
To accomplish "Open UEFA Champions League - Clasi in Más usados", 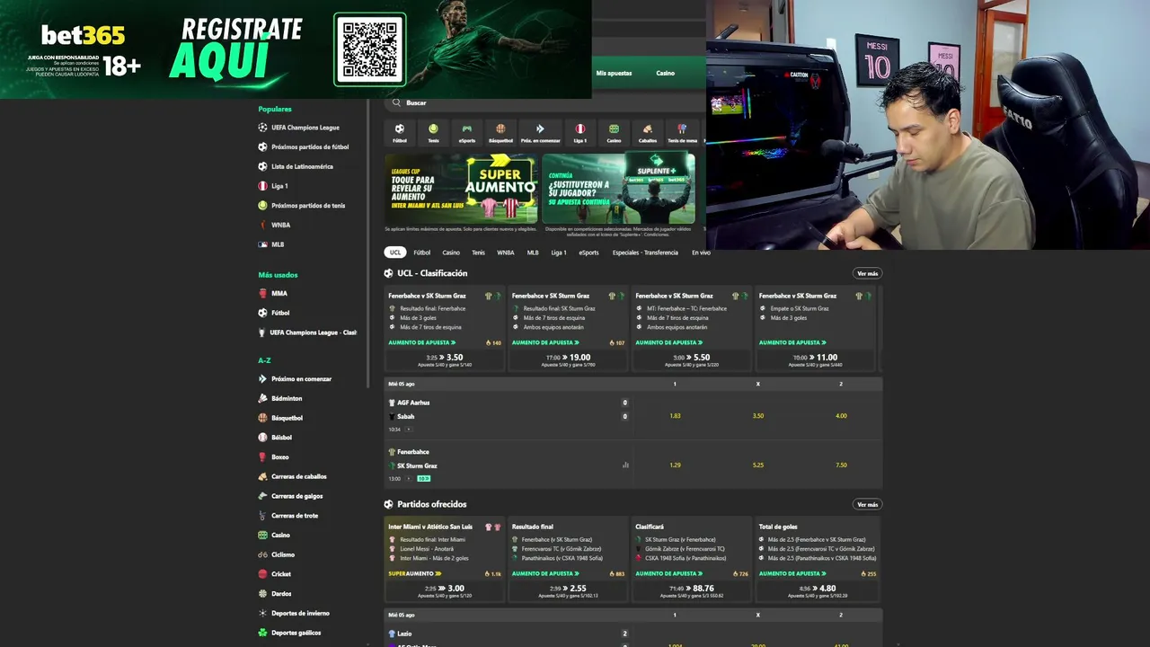I will 314,332.
